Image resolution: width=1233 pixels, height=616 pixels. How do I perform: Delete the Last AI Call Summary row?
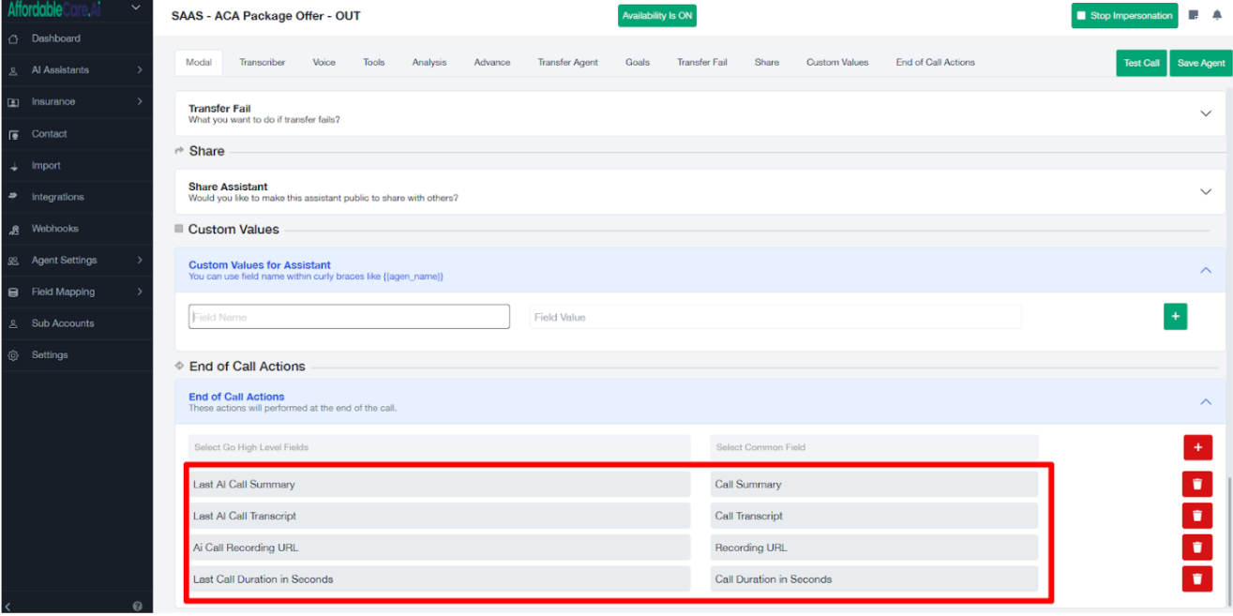pos(1196,484)
